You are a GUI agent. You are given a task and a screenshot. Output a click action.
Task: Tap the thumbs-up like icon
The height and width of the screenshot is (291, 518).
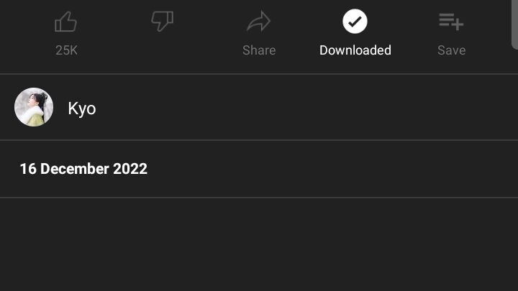click(x=66, y=22)
